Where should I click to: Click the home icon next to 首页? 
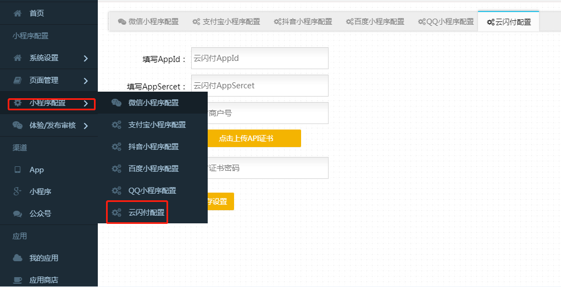point(17,14)
